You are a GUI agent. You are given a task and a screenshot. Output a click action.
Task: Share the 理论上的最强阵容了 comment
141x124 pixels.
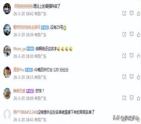click(124, 13)
